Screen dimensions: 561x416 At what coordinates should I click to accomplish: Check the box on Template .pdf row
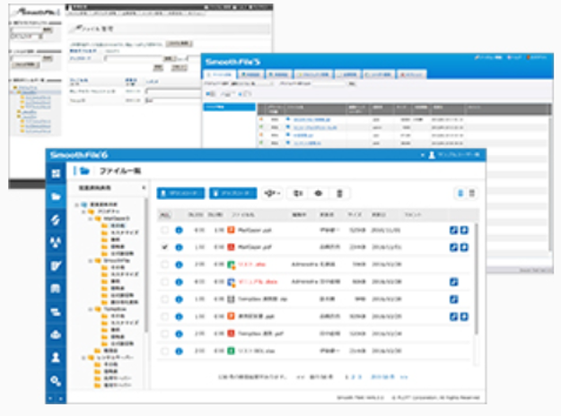coord(164,334)
